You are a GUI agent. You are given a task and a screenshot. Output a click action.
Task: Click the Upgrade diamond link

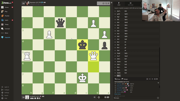tap(7, 37)
